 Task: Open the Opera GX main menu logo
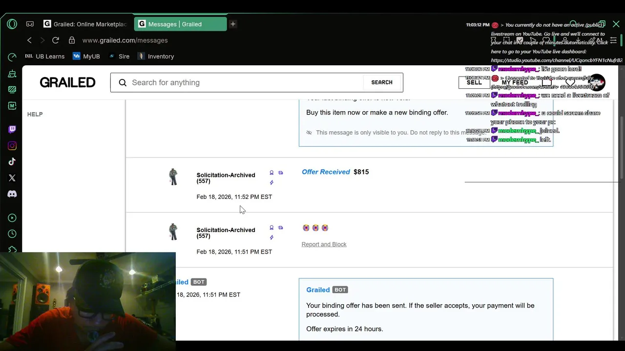pyautogui.click(x=12, y=24)
